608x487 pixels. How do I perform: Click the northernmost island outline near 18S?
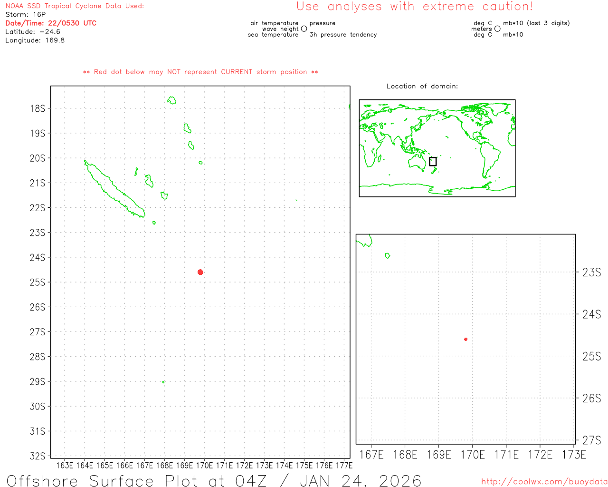click(172, 100)
